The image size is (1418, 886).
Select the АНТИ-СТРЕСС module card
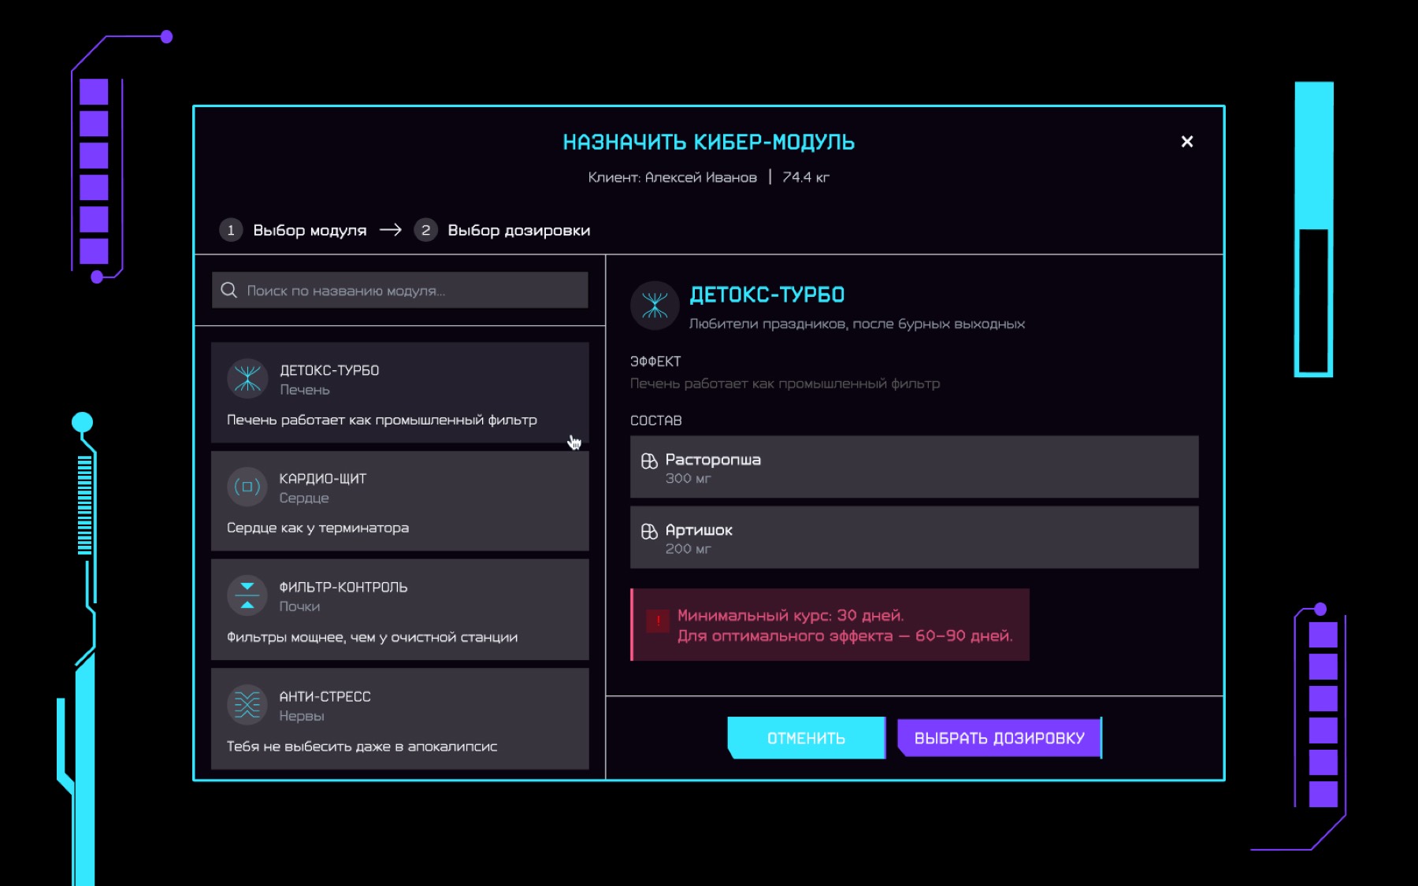point(400,718)
